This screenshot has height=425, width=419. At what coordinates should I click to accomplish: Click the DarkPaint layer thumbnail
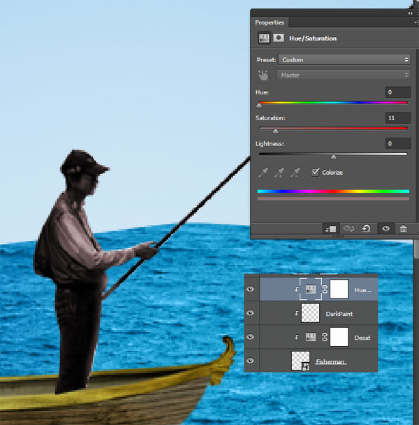coord(310,313)
